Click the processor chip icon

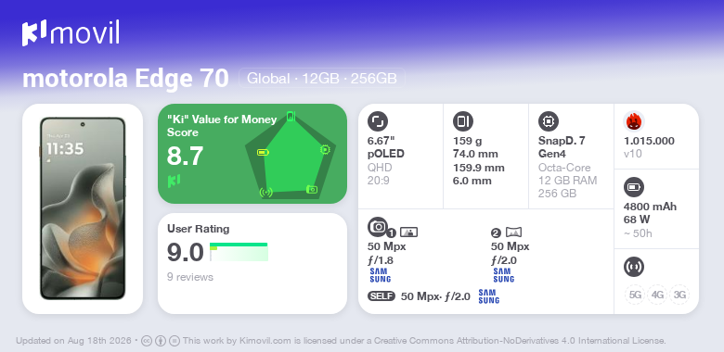point(548,121)
